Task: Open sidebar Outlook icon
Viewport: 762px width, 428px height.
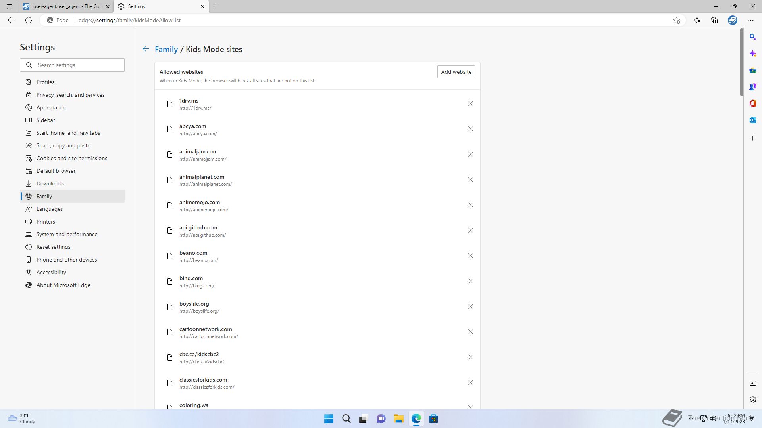Action: (752, 120)
